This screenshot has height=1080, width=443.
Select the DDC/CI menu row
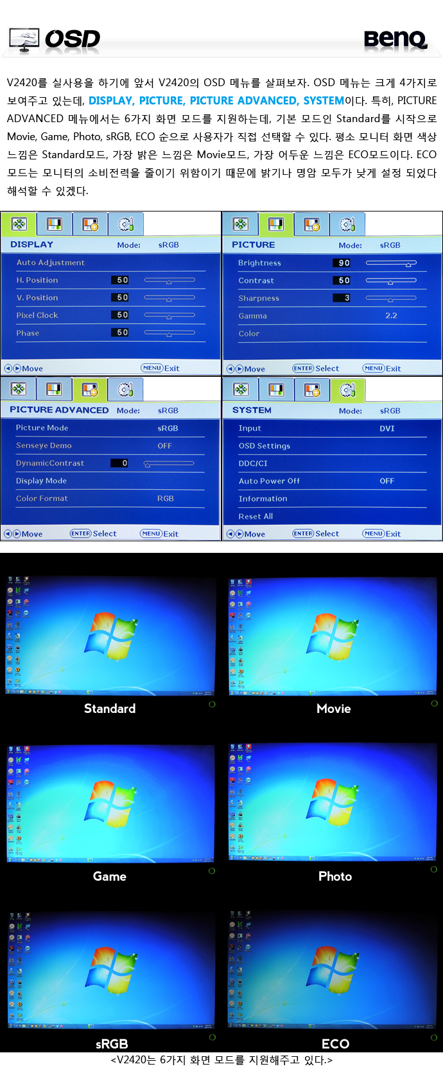pos(332,463)
